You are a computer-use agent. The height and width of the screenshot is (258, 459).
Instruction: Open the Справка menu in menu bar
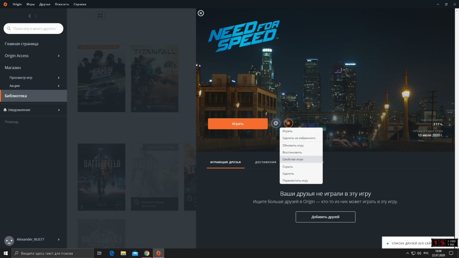coord(80,4)
